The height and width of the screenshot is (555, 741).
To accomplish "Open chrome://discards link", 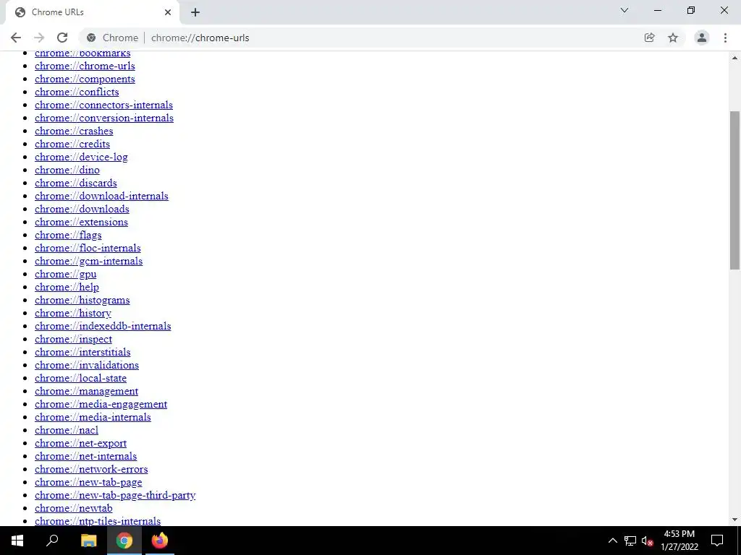I will (x=75, y=183).
